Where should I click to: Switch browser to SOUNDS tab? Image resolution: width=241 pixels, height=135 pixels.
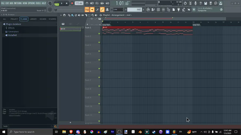[x=43, y=19]
